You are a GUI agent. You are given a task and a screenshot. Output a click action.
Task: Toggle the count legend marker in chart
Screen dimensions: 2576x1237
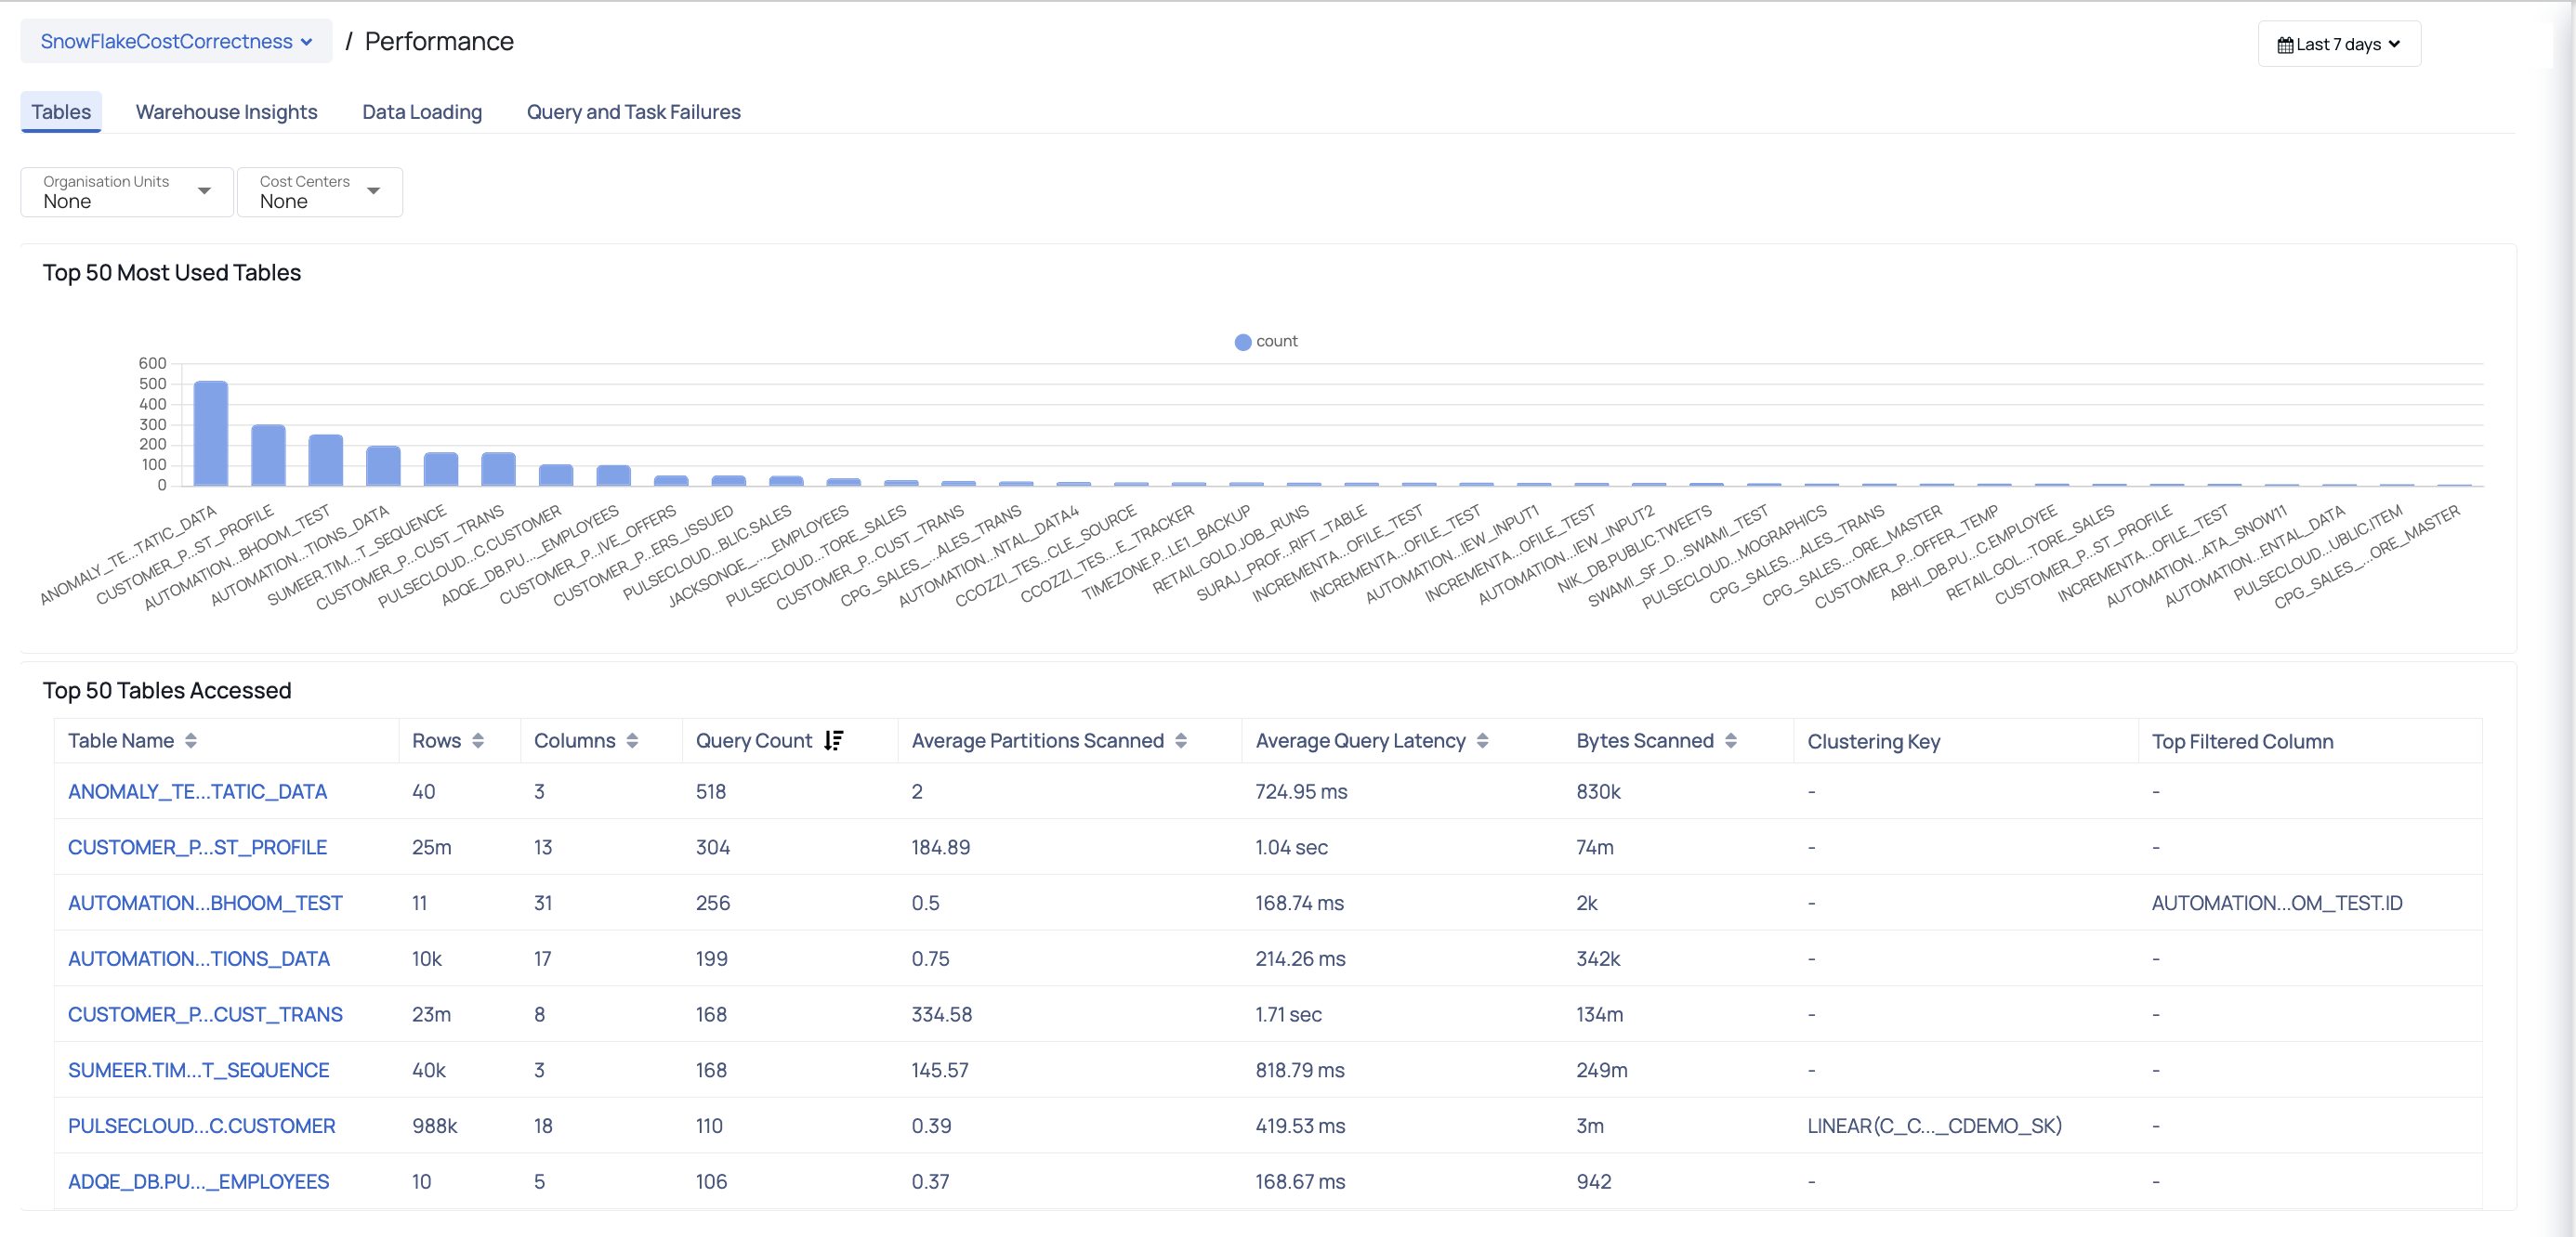(x=1243, y=342)
